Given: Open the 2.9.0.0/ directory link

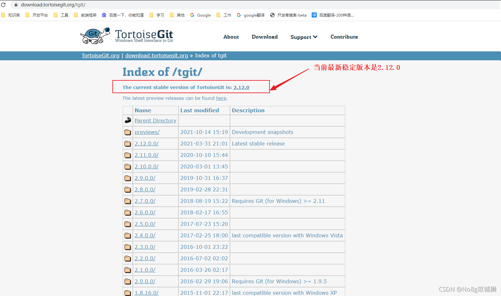Looking at the screenshot, I should (145, 178).
